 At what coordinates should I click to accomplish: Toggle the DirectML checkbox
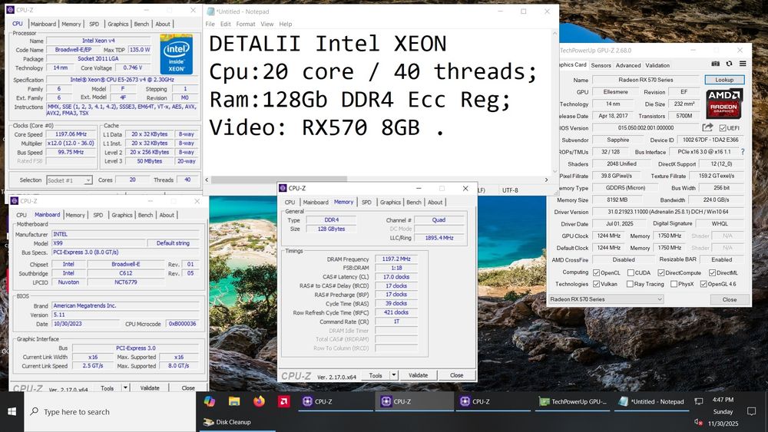pos(712,272)
